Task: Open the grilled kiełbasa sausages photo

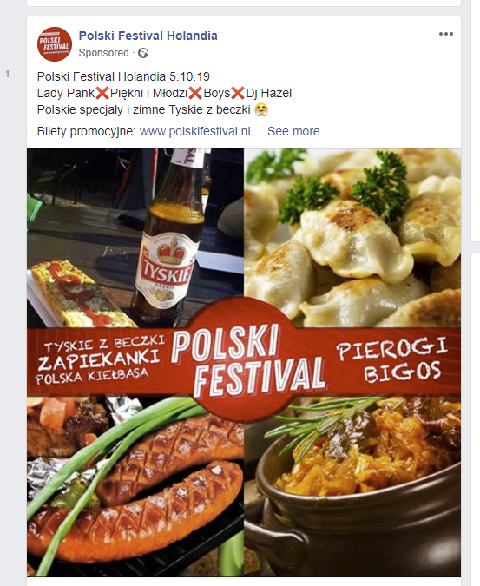Action: pyautogui.click(x=135, y=486)
